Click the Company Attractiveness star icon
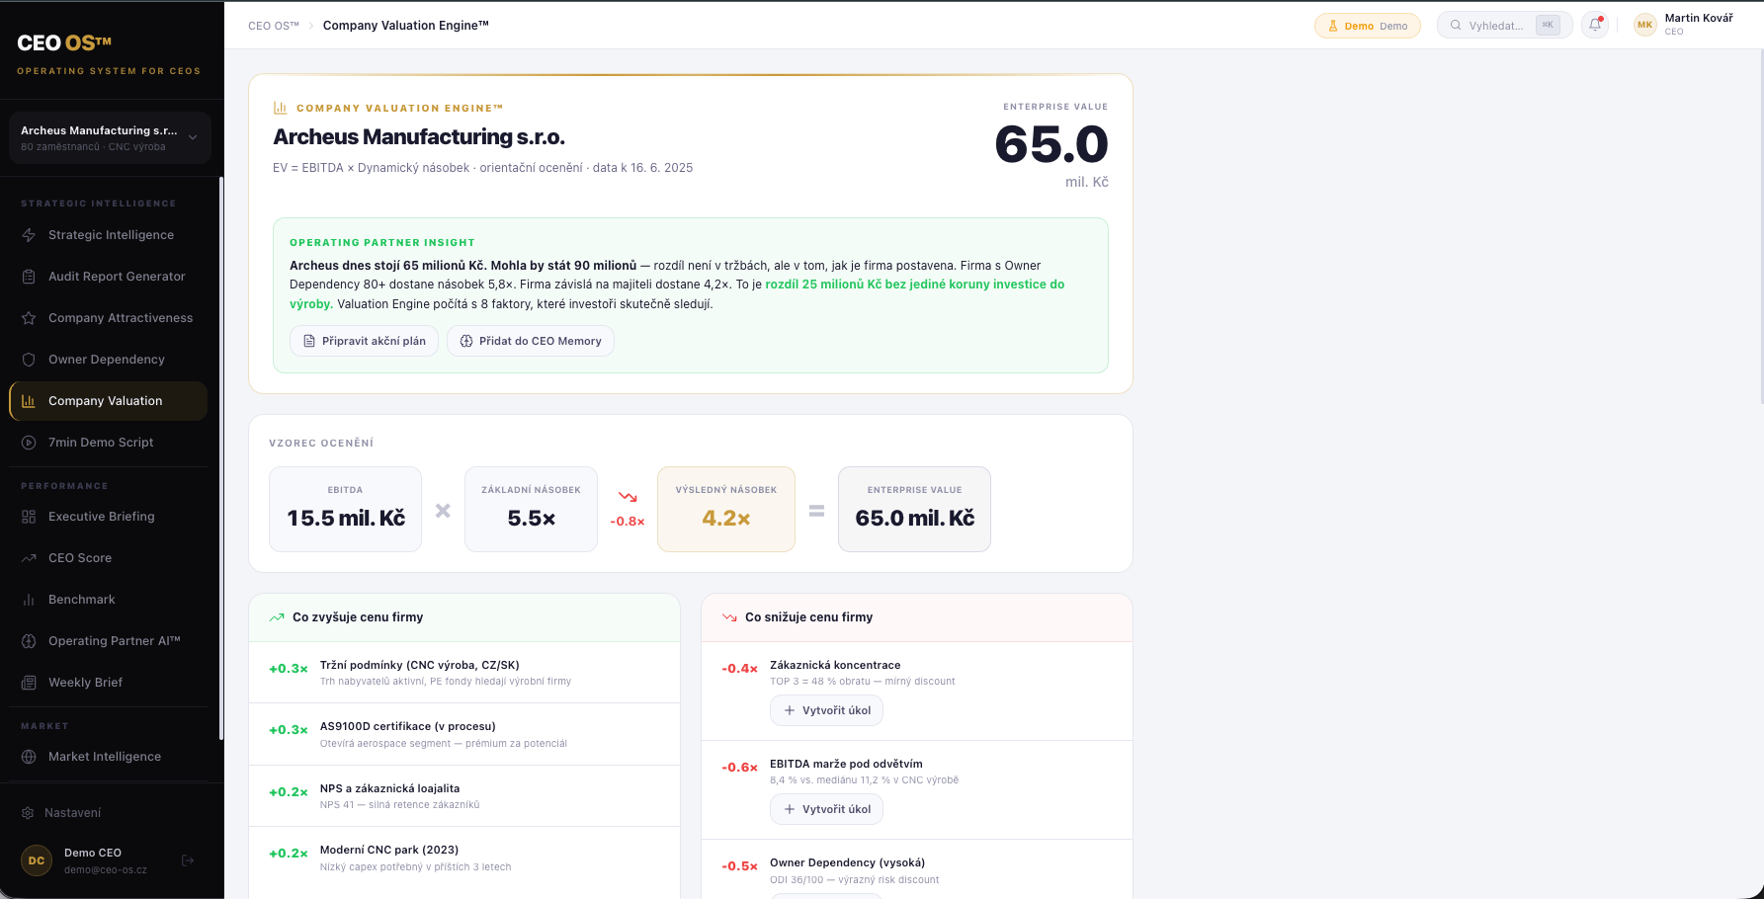 (29, 318)
